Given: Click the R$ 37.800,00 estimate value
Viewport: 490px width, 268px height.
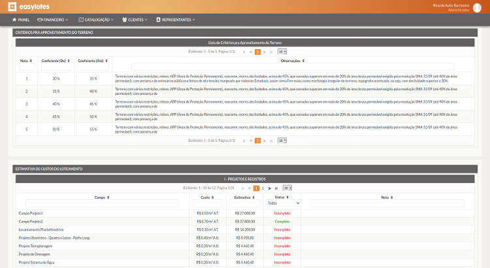Looking at the screenshot, I should coord(245,222).
